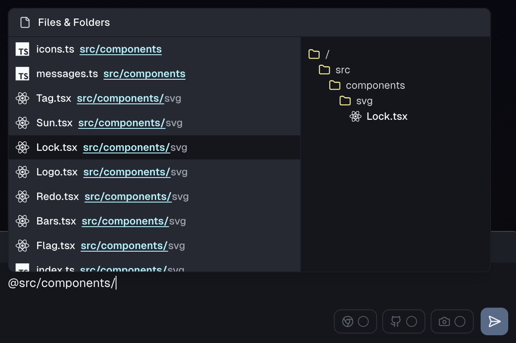The image size is (516, 343).
Task: Select the Sun.tsx file entry
Action: (54, 123)
